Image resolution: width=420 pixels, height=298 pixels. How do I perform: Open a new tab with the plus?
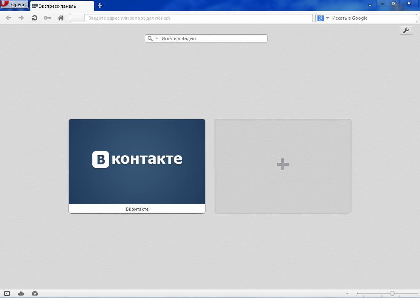(100, 6)
